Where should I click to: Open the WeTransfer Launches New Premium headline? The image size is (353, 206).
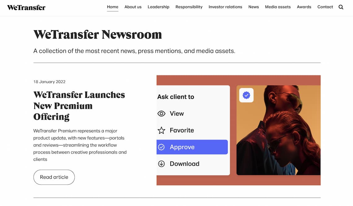pos(79,105)
